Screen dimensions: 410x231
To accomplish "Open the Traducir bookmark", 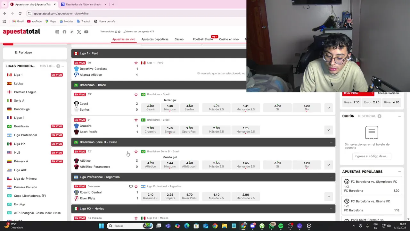I will click(84, 21).
